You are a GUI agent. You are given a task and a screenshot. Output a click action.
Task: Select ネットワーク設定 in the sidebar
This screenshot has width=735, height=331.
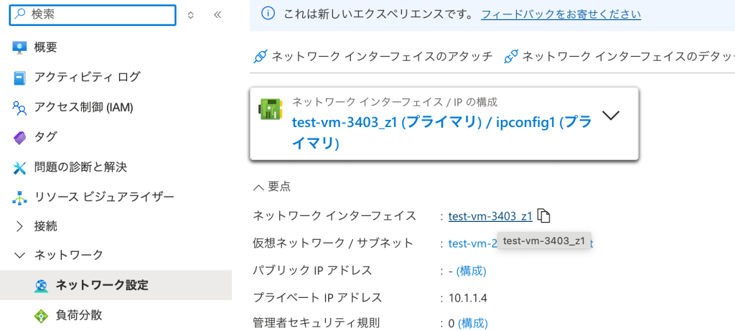coord(102,285)
